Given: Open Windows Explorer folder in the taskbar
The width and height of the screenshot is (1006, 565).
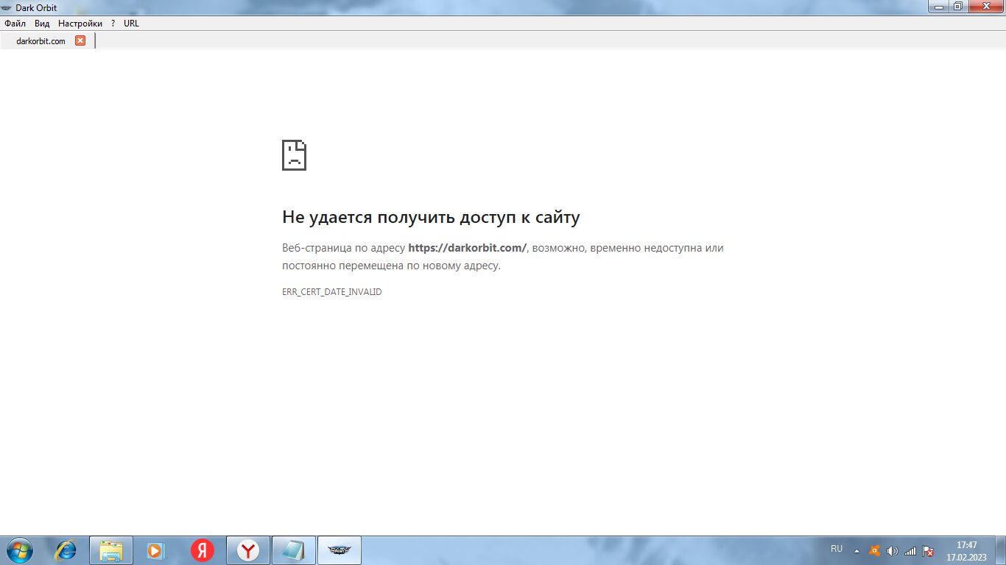Looking at the screenshot, I should pos(111,550).
